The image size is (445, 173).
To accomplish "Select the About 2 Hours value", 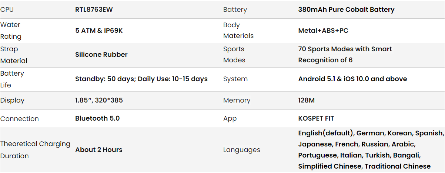I will click(99, 150).
